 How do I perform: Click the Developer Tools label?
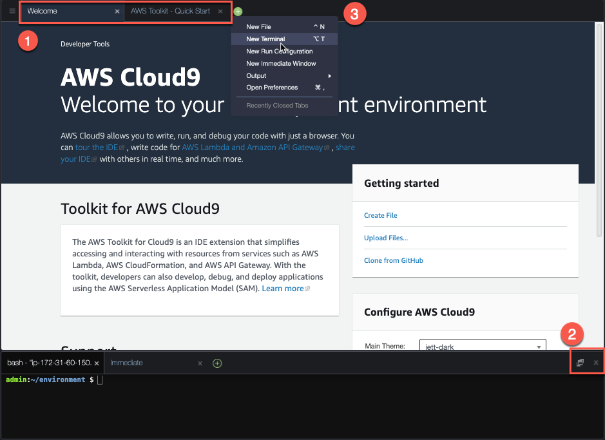click(85, 44)
